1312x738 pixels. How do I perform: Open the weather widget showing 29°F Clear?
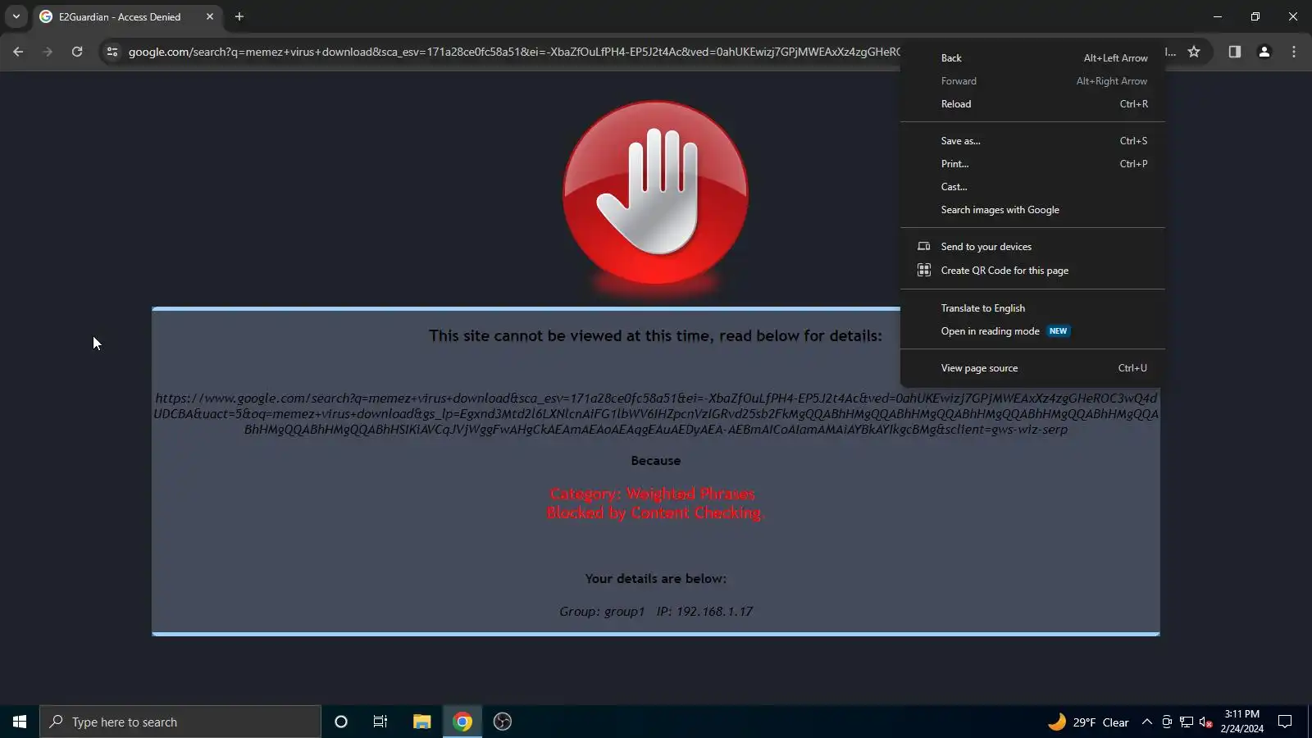coord(1088,722)
